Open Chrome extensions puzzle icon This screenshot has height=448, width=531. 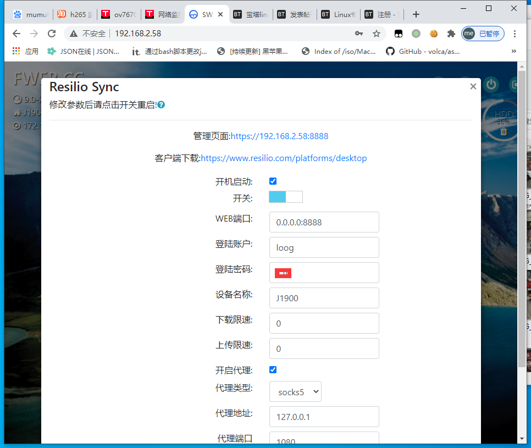[x=451, y=34]
